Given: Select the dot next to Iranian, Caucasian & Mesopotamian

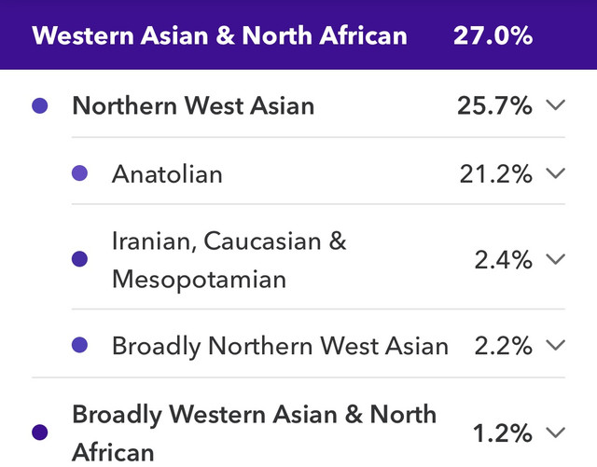Looking at the screenshot, I should [x=79, y=259].
